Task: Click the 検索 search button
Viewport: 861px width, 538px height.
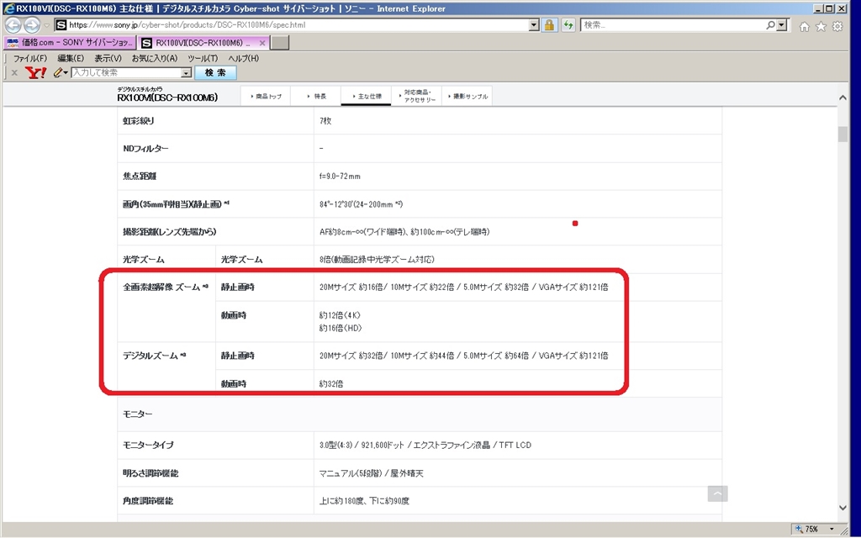Action: 216,72
